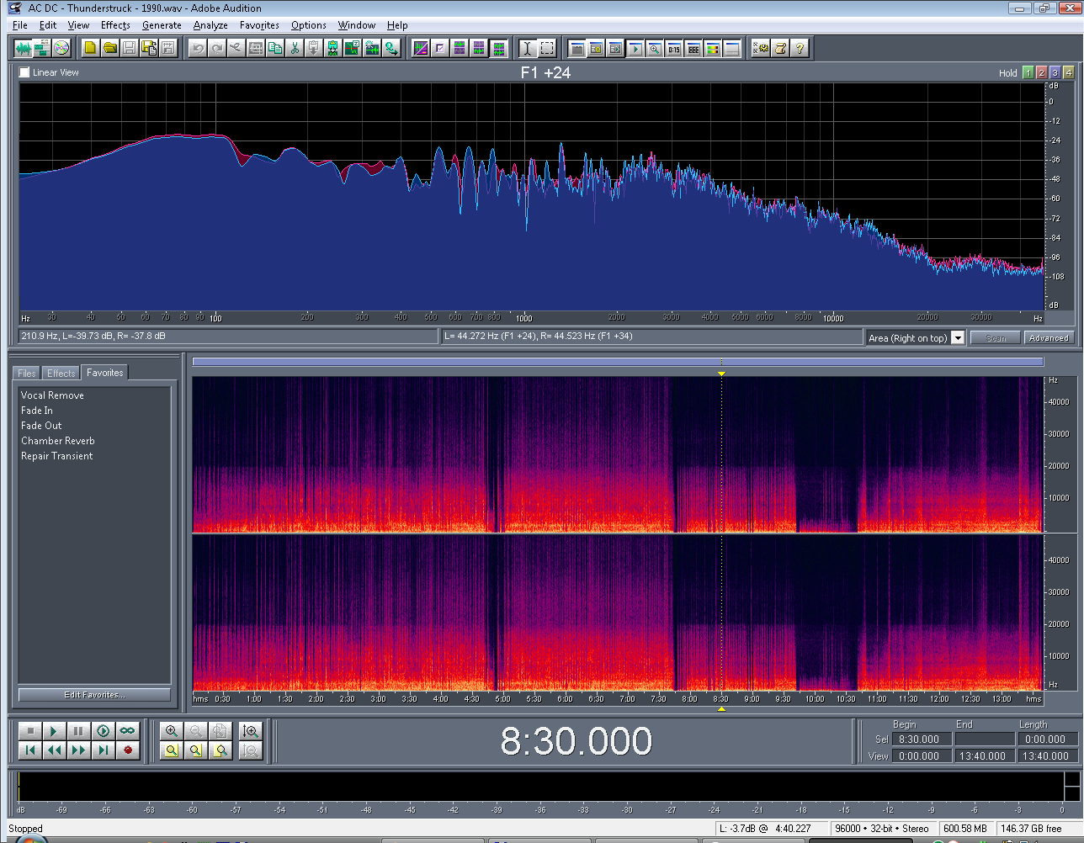Open the Generate menu
The height and width of the screenshot is (843, 1084).
162,25
